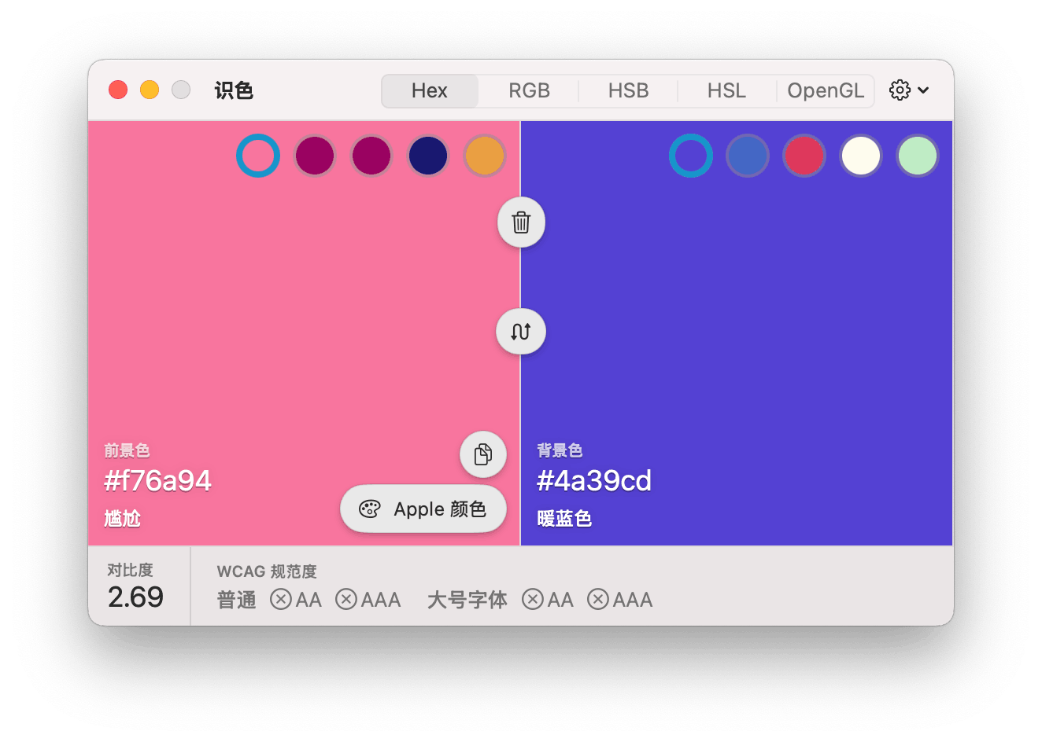Switch to the HSB format tab
The height and width of the screenshot is (742, 1042).
pos(628,90)
